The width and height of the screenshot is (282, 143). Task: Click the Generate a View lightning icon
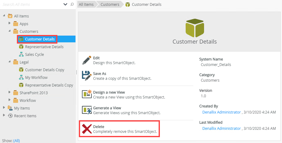coord(87,110)
